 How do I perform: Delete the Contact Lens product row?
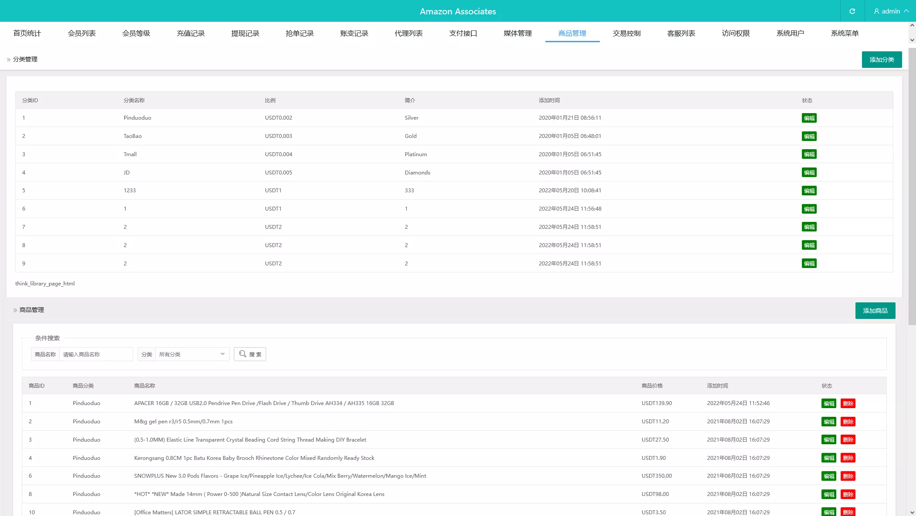point(848,494)
